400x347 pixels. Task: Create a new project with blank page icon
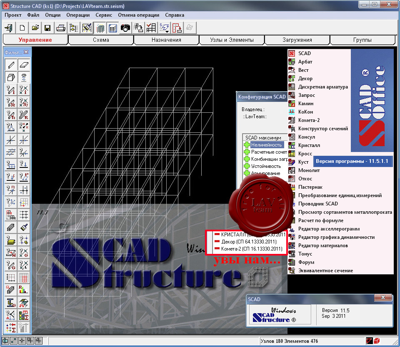[x=22, y=28]
